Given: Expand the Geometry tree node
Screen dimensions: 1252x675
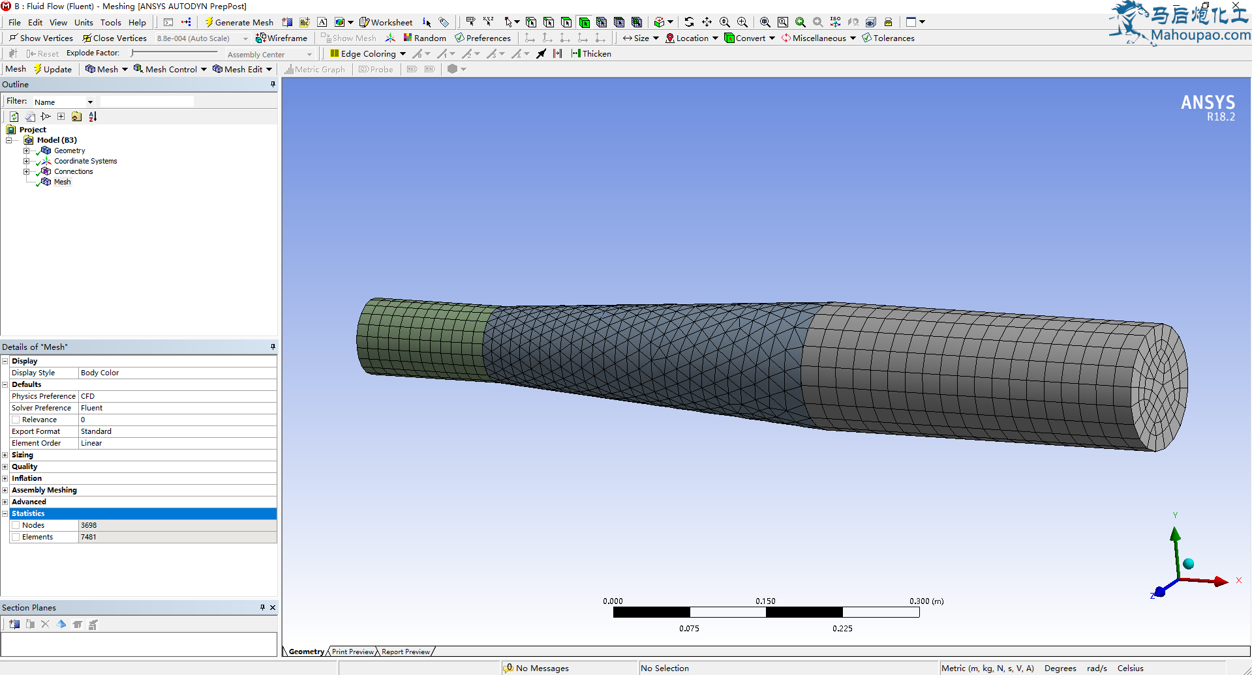Looking at the screenshot, I should [27, 151].
